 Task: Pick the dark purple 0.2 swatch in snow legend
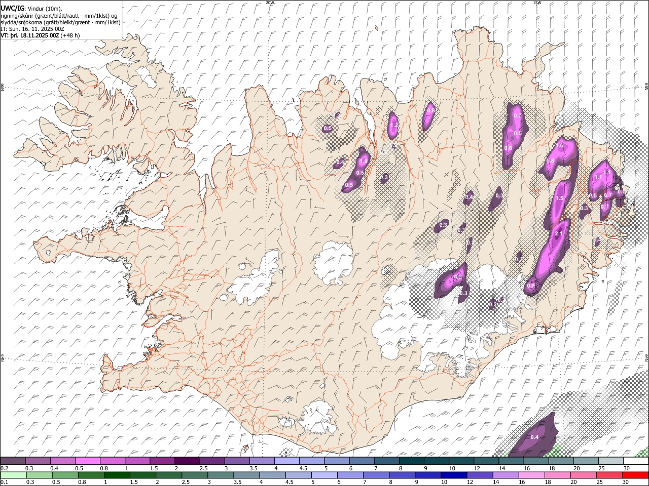(x=13, y=461)
